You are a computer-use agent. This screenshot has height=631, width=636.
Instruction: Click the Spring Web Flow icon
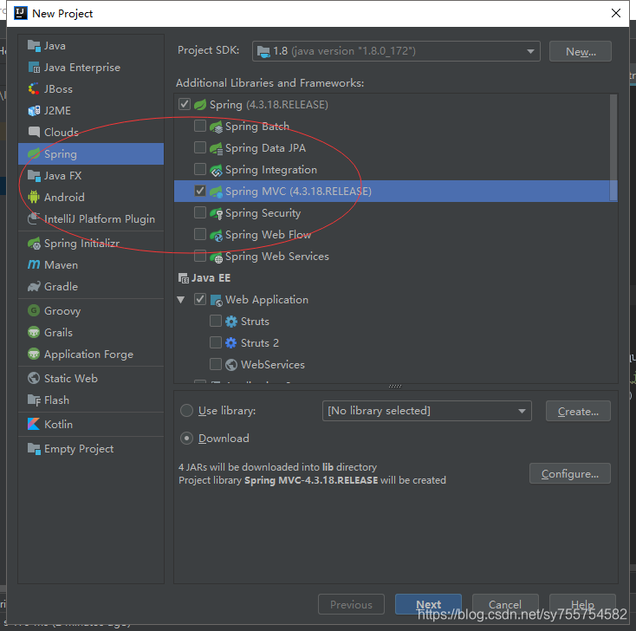coord(217,235)
